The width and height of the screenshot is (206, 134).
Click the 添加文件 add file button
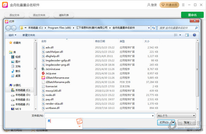pos(14,15)
